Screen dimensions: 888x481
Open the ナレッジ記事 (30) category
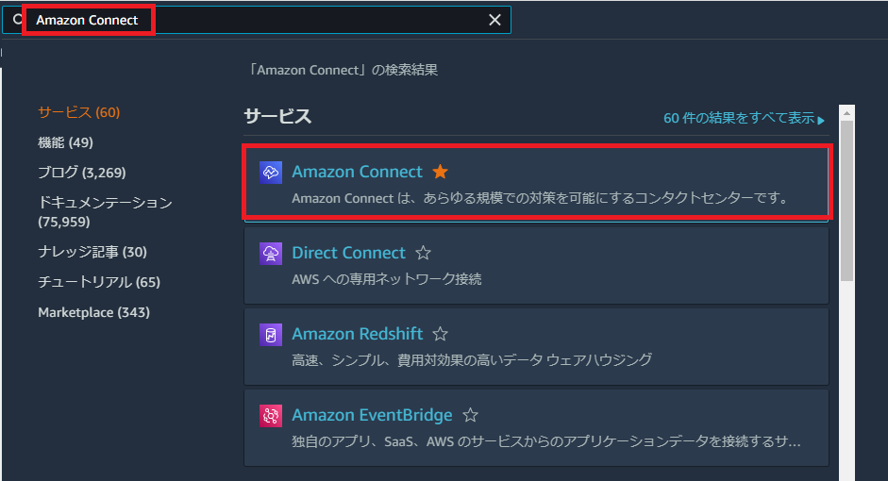pos(92,252)
